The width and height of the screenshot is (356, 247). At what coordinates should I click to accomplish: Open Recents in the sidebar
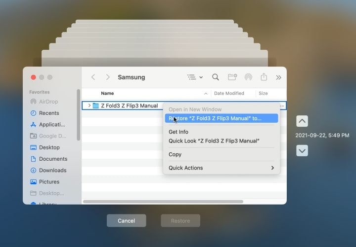click(x=44, y=113)
